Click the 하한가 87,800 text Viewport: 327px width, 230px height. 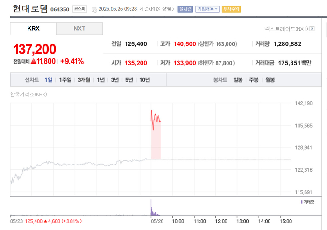pos(216,63)
